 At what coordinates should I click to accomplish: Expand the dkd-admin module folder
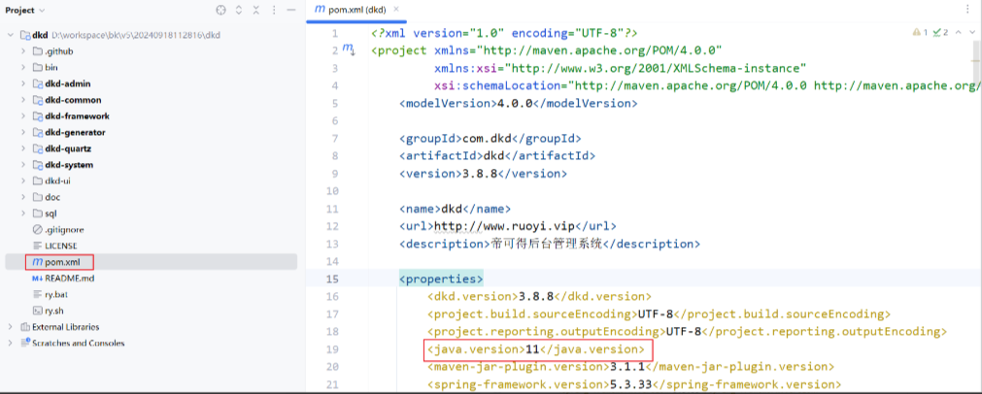[23, 83]
